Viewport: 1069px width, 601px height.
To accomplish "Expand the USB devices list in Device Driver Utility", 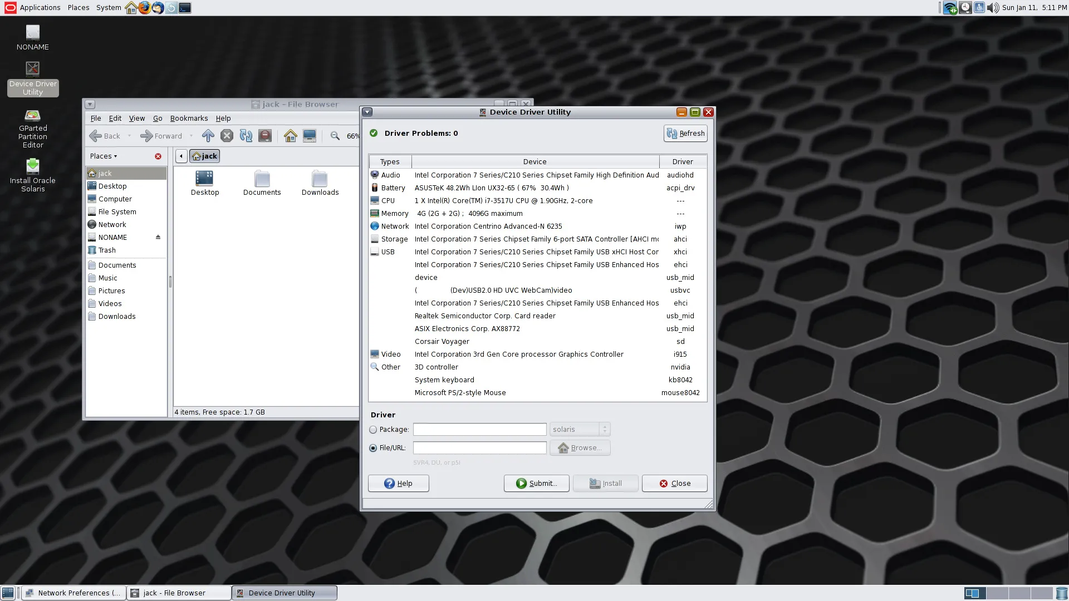I will [x=388, y=252].
